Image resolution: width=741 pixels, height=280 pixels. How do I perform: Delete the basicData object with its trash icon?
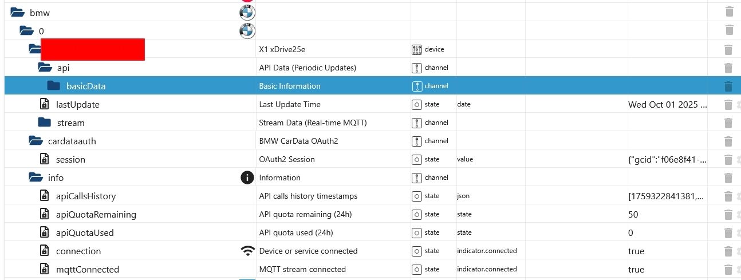pos(728,86)
